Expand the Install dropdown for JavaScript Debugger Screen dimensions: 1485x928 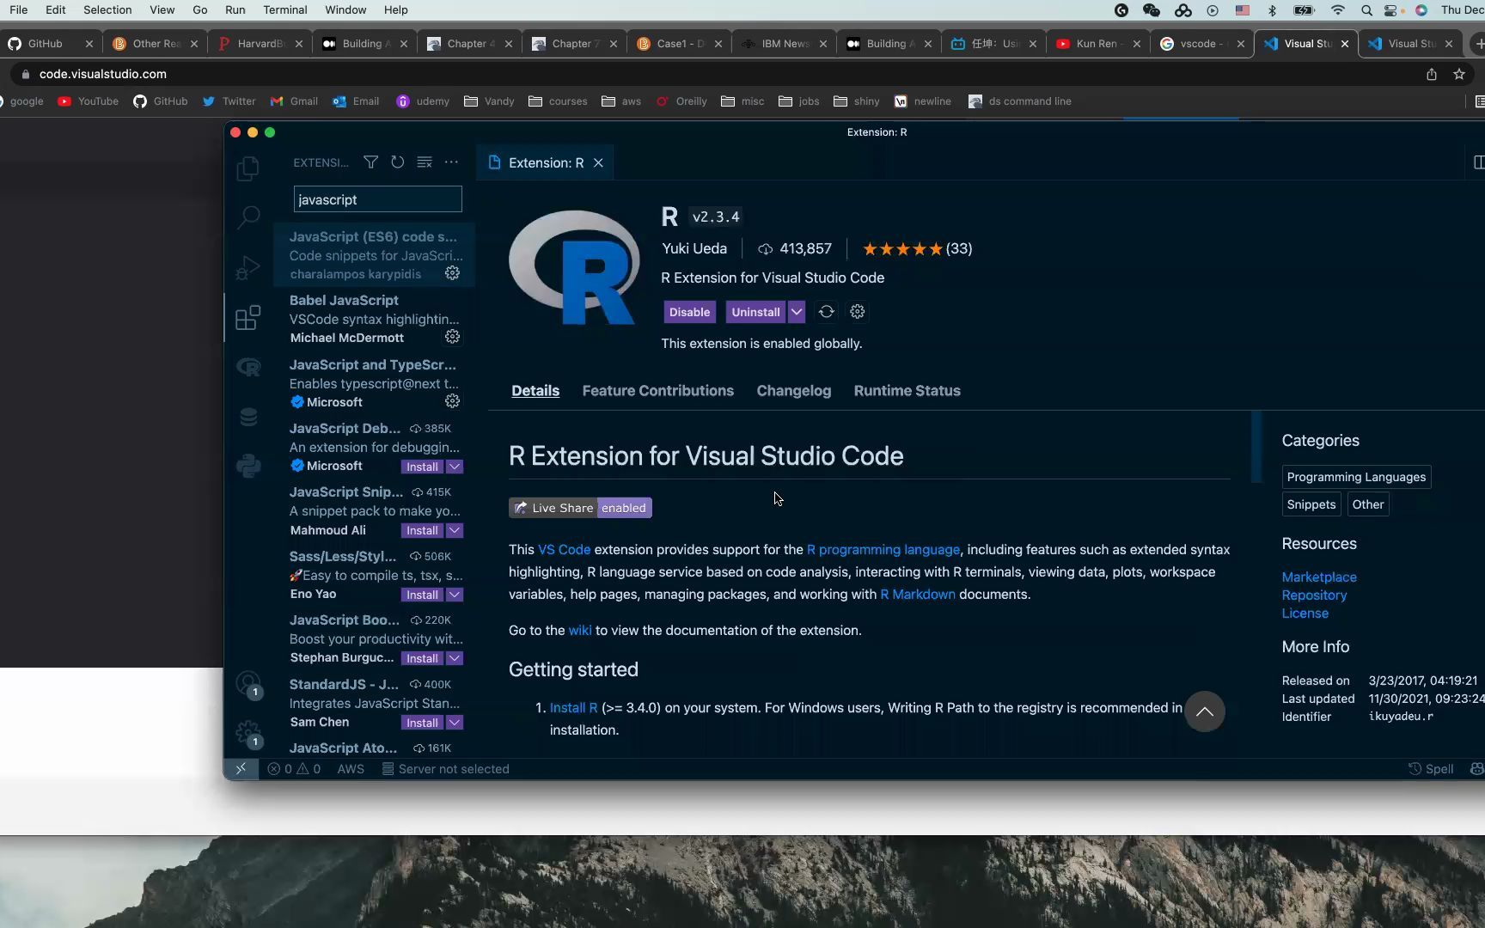coord(455,466)
